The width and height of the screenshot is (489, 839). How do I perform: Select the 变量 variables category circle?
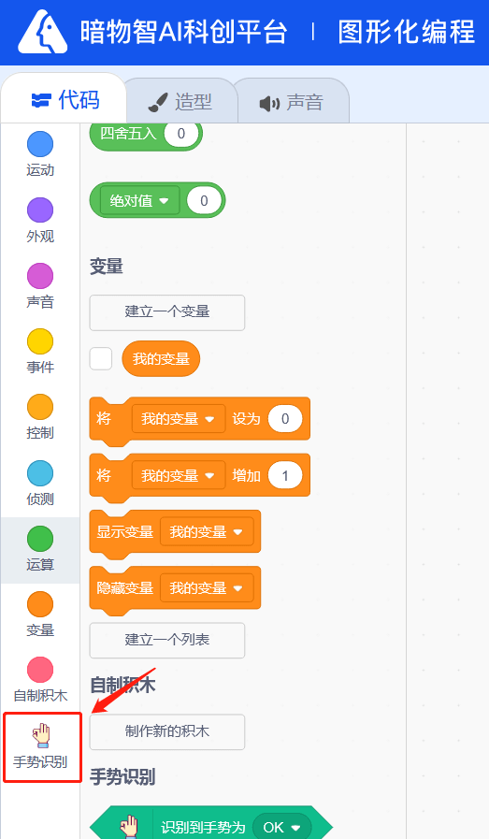coord(40,604)
